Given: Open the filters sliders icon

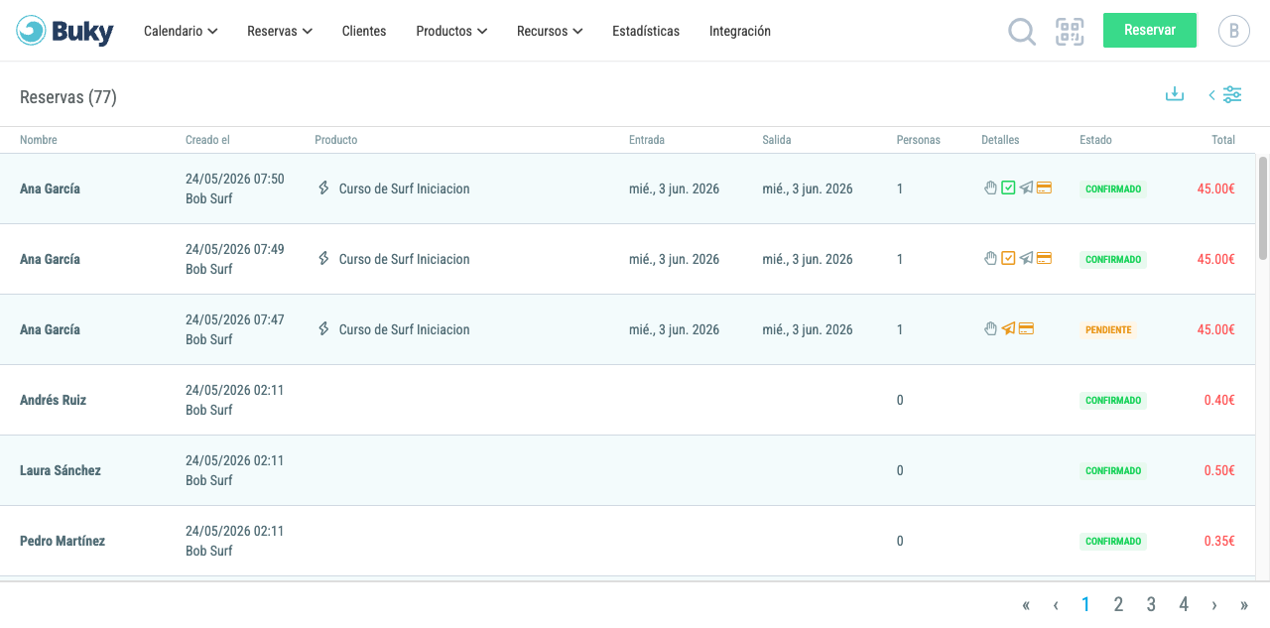Looking at the screenshot, I should [1232, 94].
